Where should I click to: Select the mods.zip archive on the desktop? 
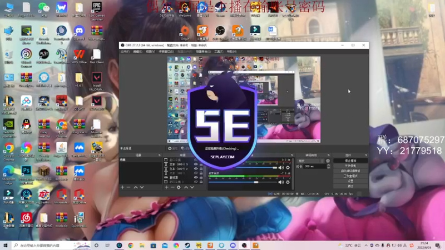(61, 220)
